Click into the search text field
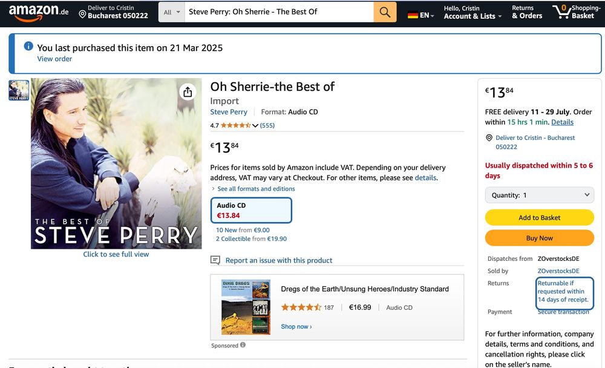This screenshot has height=368, width=605. pos(278,11)
